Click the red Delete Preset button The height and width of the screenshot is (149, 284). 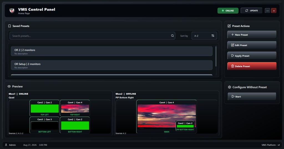pos(252,66)
